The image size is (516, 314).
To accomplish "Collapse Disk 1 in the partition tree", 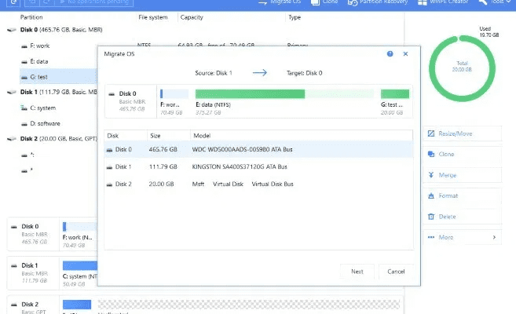I will 9,92.
